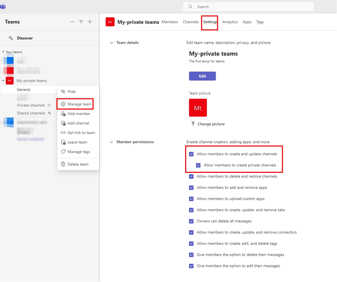Collapse the Member permissions section chevron
The width and height of the screenshot is (337, 282).
click(112, 142)
